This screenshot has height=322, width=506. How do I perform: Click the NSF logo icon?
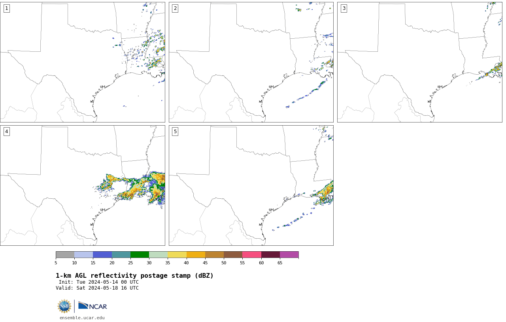(x=64, y=306)
